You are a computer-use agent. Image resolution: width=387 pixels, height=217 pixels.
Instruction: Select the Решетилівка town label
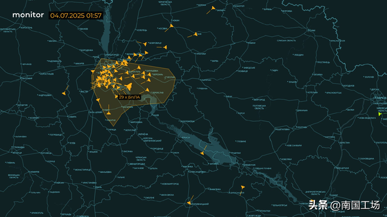282,129
